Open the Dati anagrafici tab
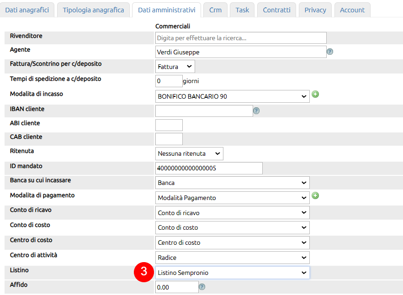The image size is (403, 295). 27,10
